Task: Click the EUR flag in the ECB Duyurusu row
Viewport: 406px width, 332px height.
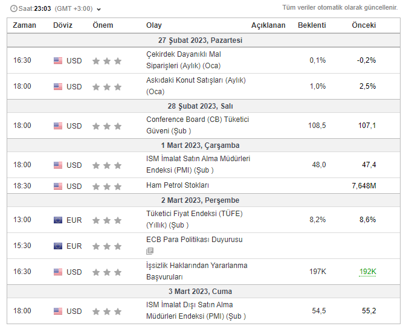Action: coord(58,246)
